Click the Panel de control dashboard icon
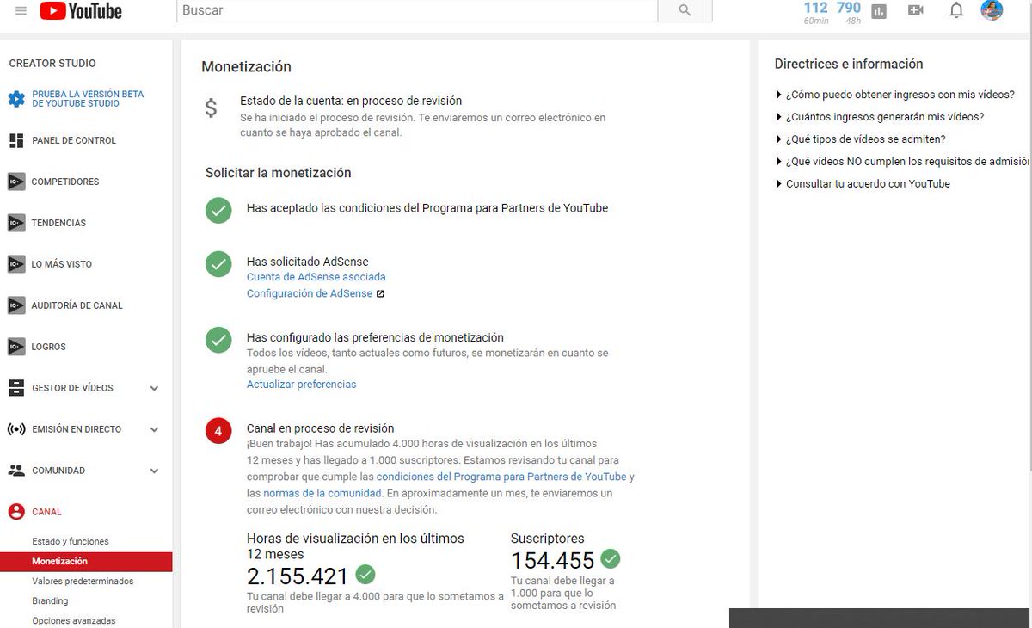Screen dimensions: 1032x628 coord(16,140)
